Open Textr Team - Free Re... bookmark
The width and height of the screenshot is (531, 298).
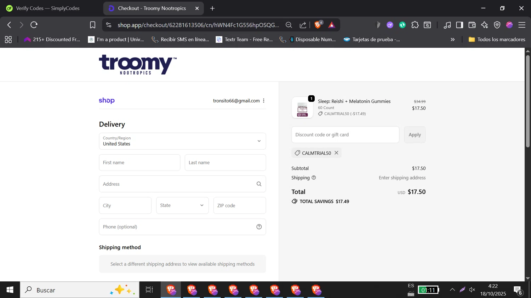[x=245, y=40]
